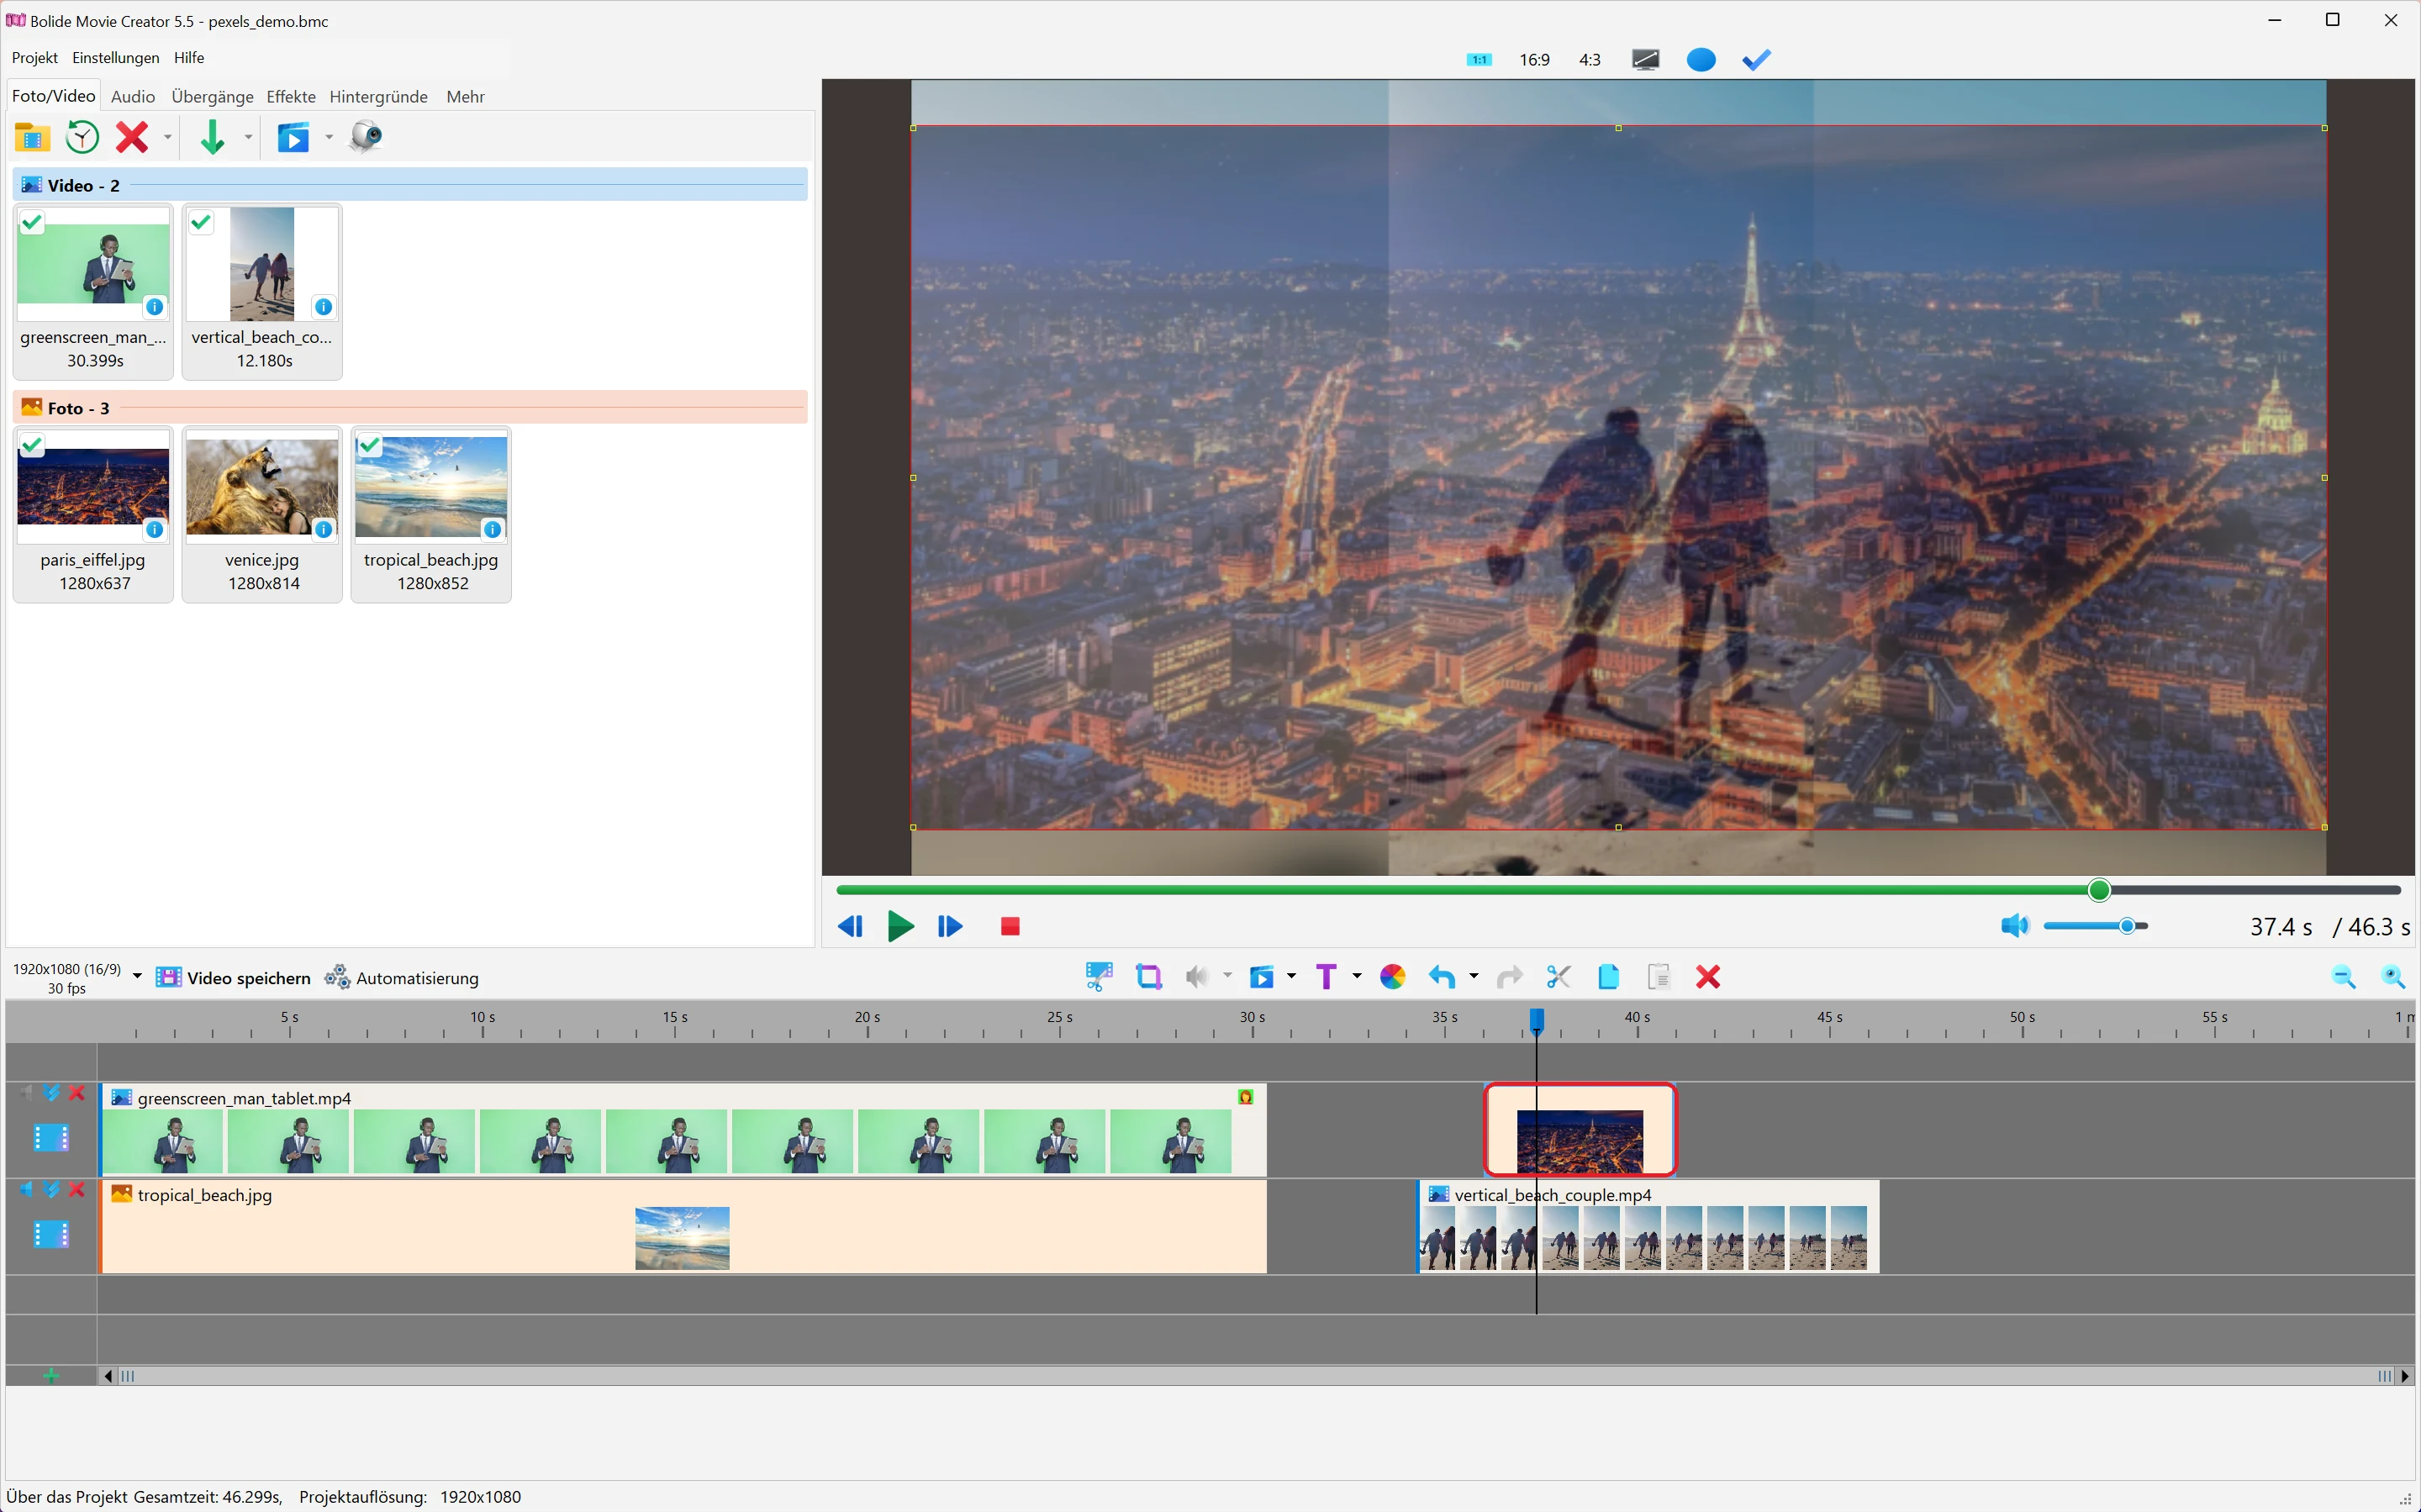Open the color wheel adjustment icon
The height and width of the screenshot is (1512, 2421).
point(1393,977)
